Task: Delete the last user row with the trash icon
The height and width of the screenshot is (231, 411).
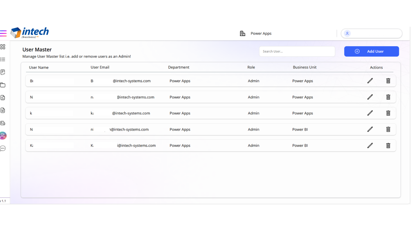Action: point(388,146)
